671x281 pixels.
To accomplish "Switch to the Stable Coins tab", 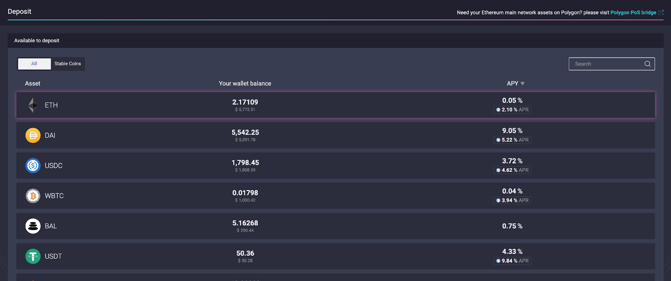I will coord(68,64).
